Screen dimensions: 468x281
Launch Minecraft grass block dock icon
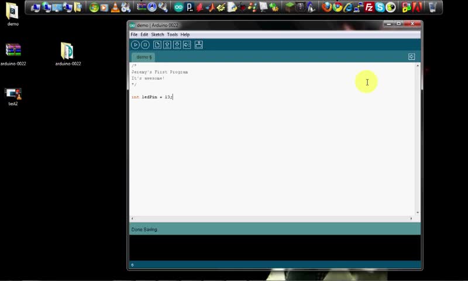(x=289, y=7)
